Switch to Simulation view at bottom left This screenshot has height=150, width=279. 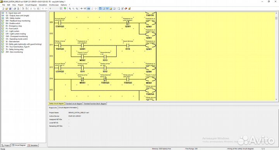tap(33, 145)
